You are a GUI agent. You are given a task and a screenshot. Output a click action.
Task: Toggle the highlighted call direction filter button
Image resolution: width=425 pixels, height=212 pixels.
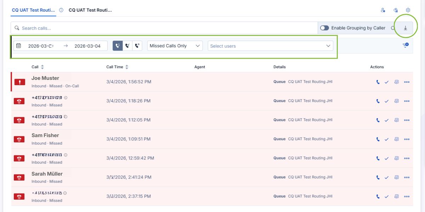click(x=118, y=46)
